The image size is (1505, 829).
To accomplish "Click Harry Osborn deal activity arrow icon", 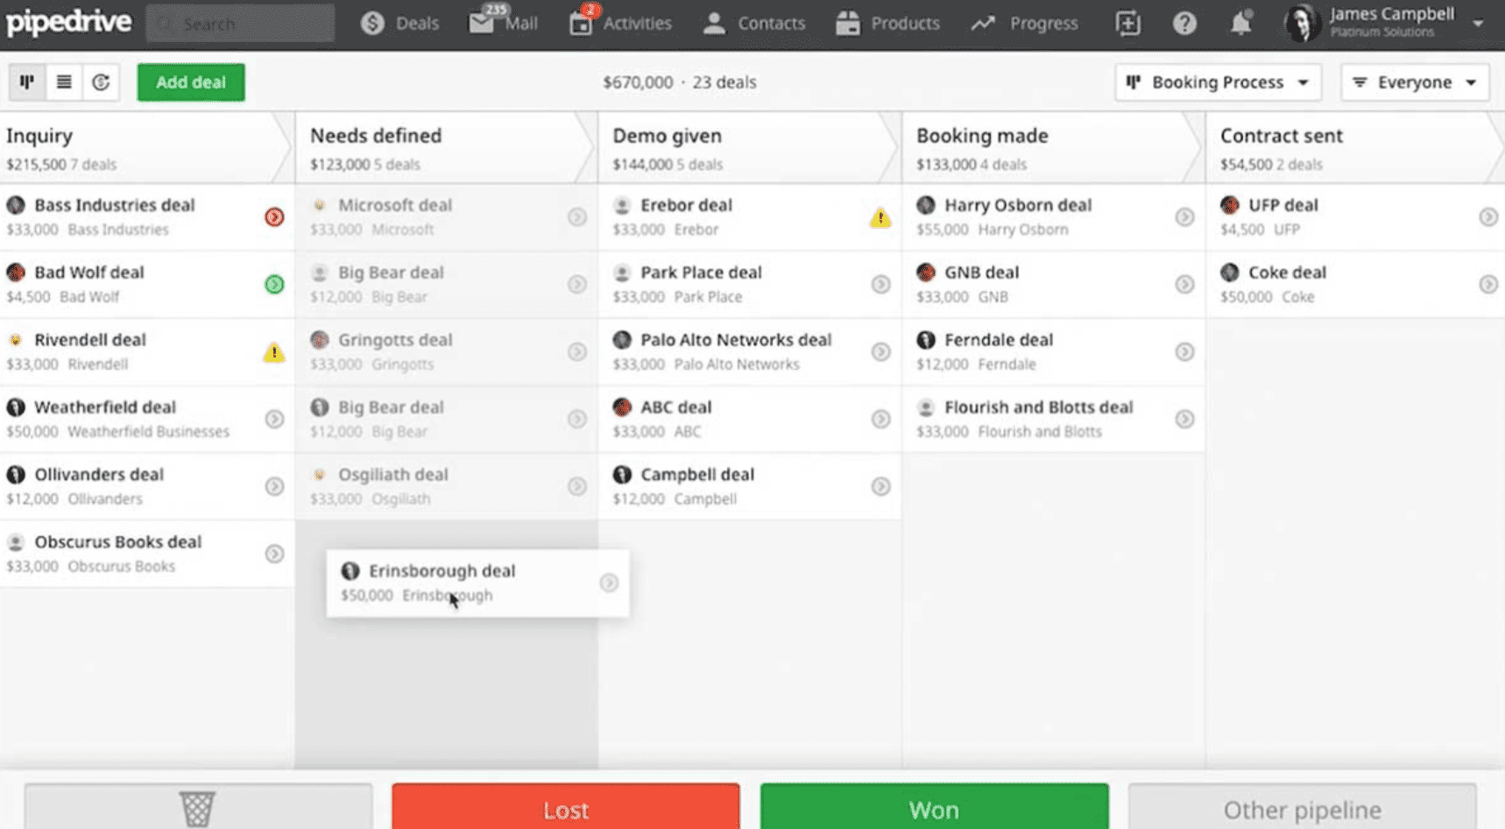I will point(1184,216).
